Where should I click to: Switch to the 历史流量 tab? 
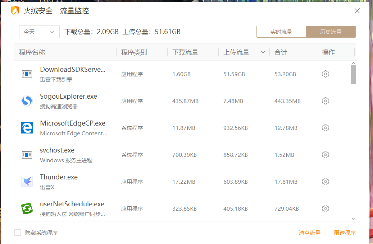pyautogui.click(x=330, y=32)
